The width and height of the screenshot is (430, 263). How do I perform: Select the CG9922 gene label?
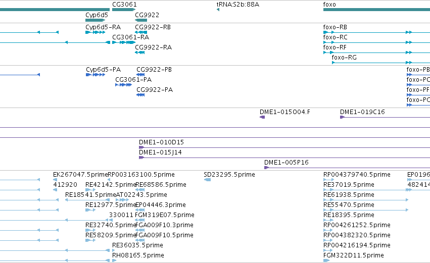(147, 15)
